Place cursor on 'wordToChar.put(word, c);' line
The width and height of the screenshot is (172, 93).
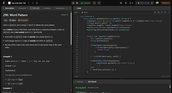point(103,70)
